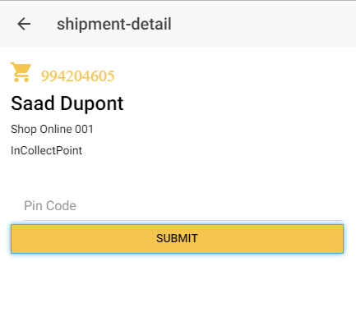Click the word Dupont in customer name
Image resolution: width=356 pixels, height=312 pixels.
click(92, 104)
